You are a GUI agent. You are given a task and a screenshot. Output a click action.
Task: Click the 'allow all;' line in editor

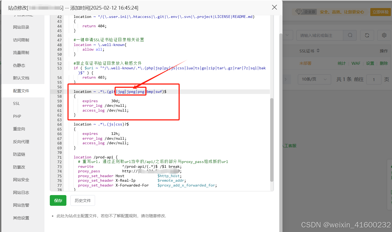[93, 49]
